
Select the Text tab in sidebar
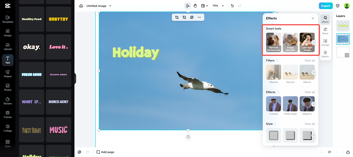pyautogui.click(x=8, y=60)
